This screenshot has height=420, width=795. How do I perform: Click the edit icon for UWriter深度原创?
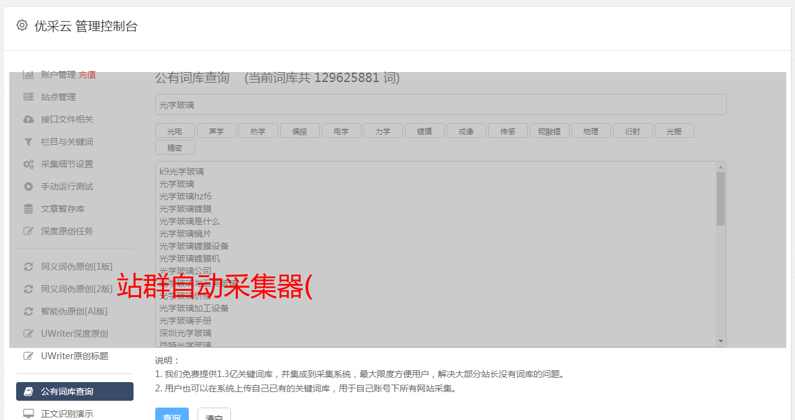point(28,334)
